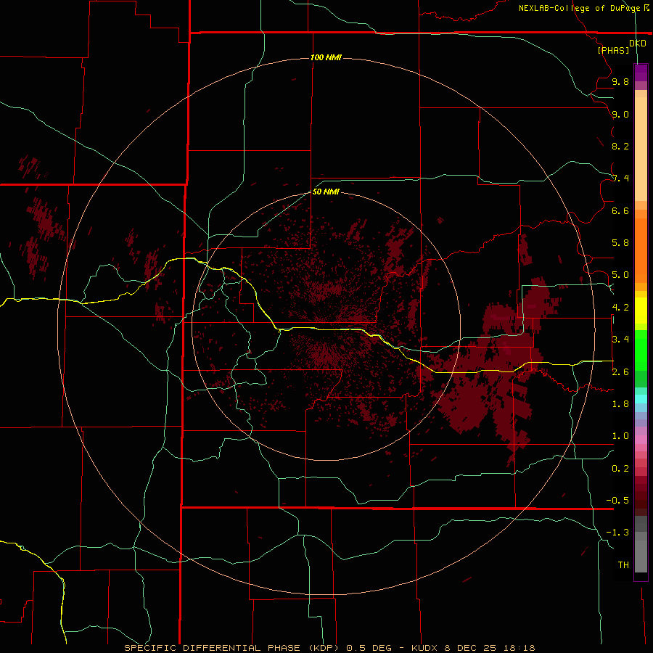
Task: Click the TH threshold label on the scale
Action: 623,565
